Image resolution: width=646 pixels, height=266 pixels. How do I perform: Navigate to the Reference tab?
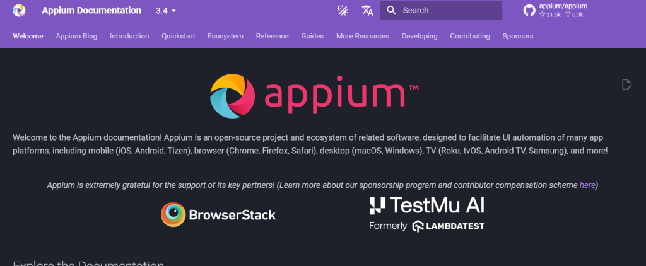point(273,36)
